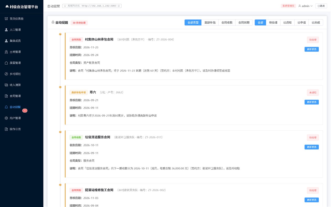Viewport: 331px width, 207px height.
Task: Click 待处理 tag on 垃圾清运服务合同 card
Action: click(313, 137)
